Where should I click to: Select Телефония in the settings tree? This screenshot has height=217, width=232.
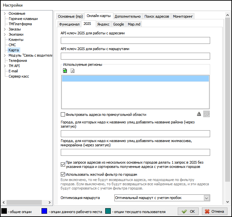(18, 61)
